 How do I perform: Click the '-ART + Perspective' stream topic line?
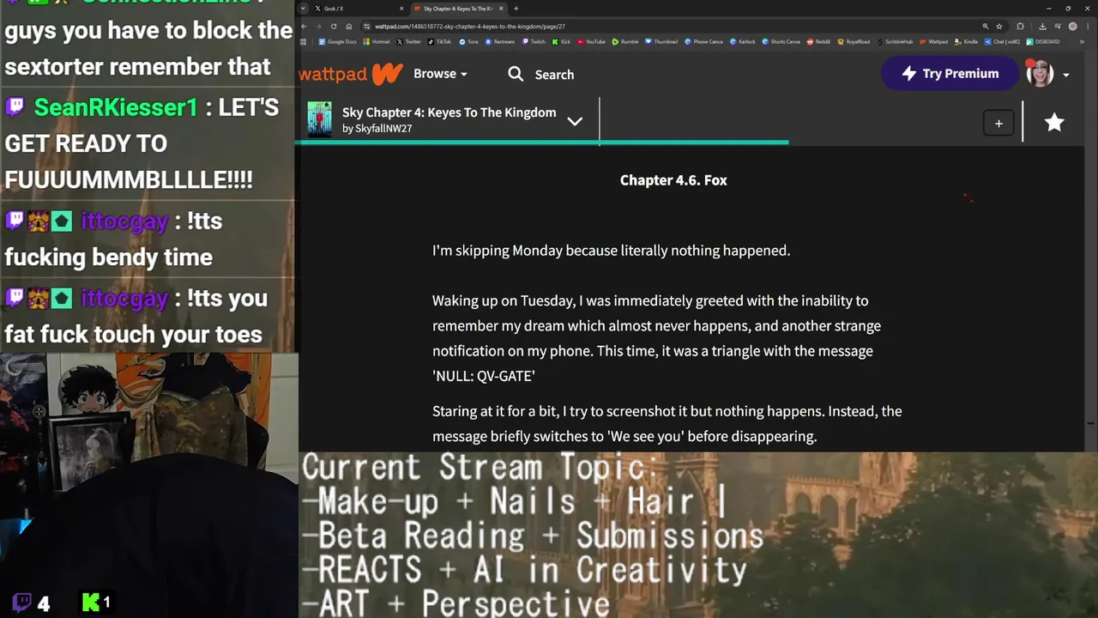(x=455, y=603)
